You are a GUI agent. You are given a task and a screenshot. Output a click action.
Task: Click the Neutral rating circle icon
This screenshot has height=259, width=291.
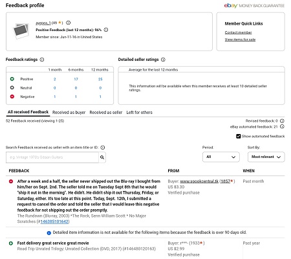click(12, 87)
